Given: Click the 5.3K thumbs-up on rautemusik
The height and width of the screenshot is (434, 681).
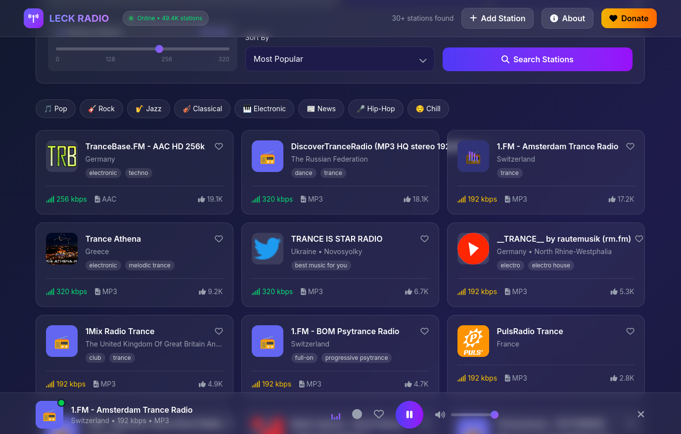Looking at the screenshot, I should click(622, 292).
